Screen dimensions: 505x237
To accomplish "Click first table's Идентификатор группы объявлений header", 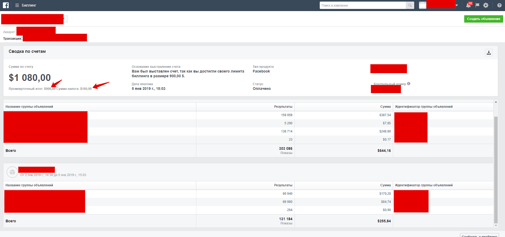I will point(424,107).
